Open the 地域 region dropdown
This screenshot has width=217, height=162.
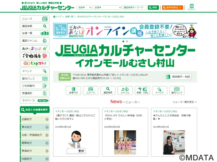tap(84, 8)
